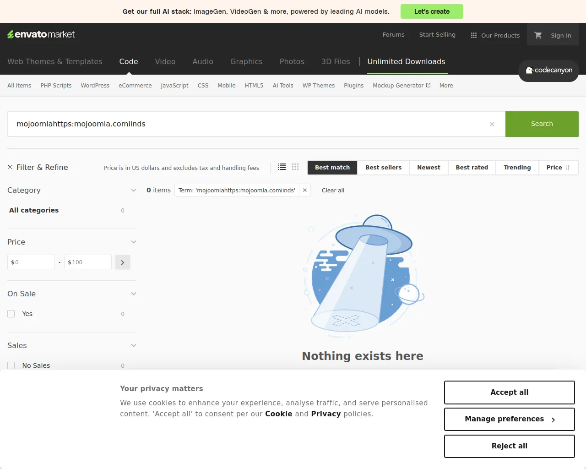Open the shopping cart icon
This screenshot has width=586, height=469.
[x=538, y=35]
